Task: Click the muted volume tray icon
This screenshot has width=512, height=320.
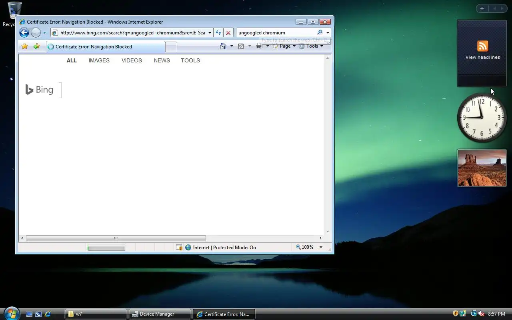Action: 481,314
